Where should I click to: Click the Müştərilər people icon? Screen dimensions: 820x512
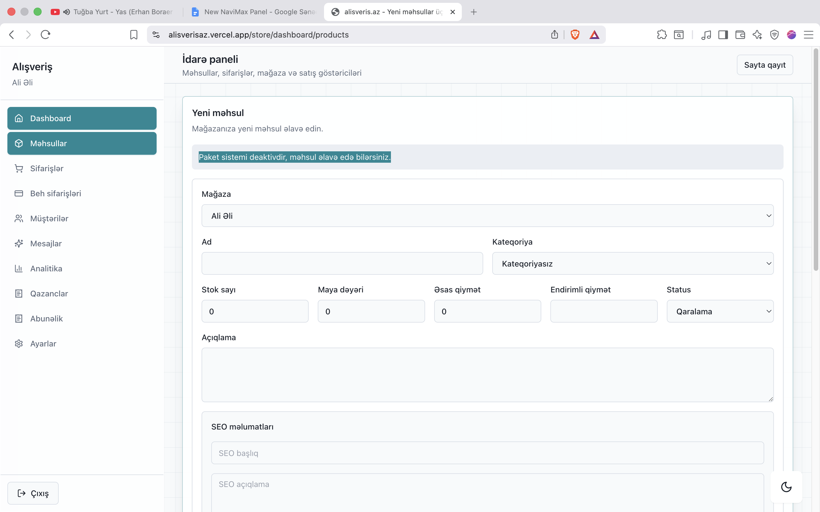click(19, 218)
